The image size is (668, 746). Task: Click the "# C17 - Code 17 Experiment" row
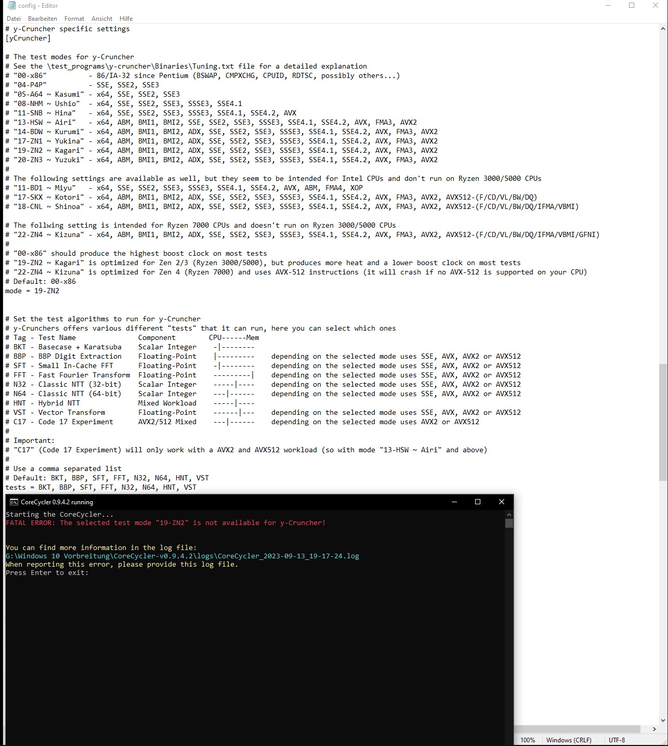click(242, 422)
